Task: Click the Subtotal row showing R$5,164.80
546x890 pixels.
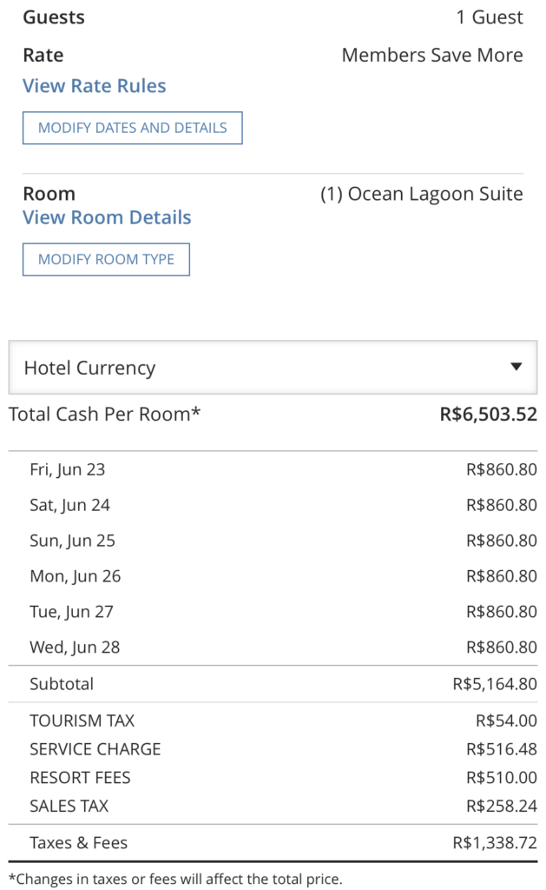Action: tap(273, 684)
